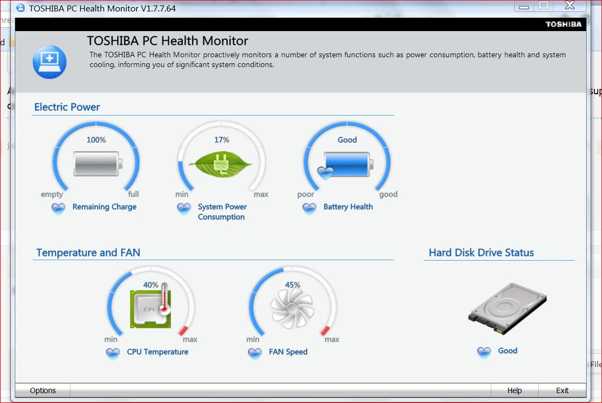Click the PC Health Monitor laptop logo icon
This screenshot has height=403, width=602.
50,62
